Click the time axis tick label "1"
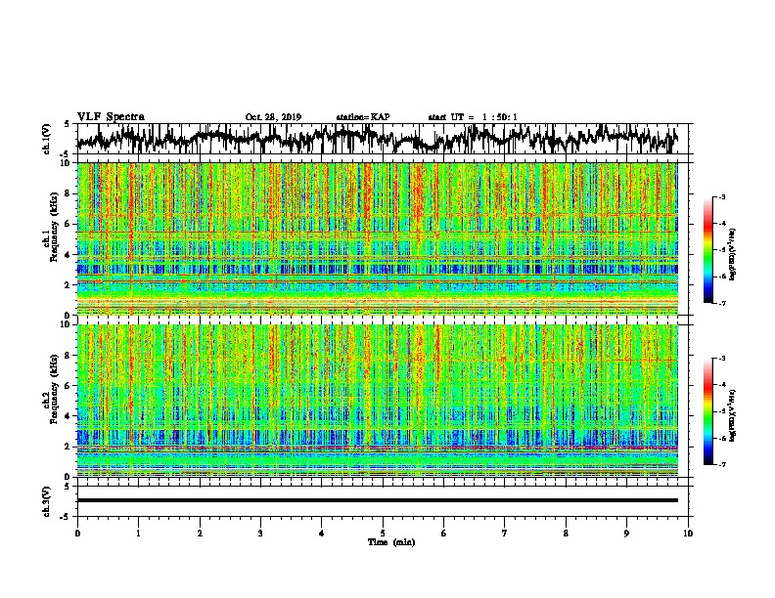 click(138, 534)
